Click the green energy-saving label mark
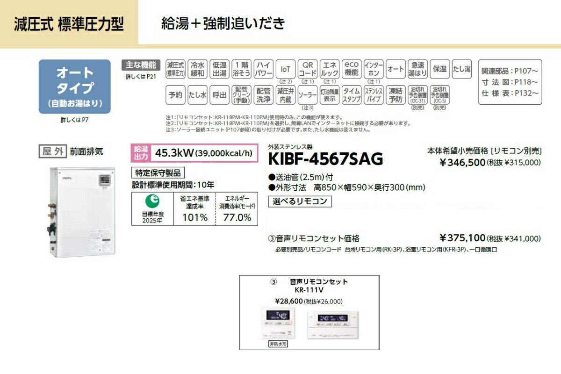Image resolution: width=561 pixels, height=374 pixels. point(152,201)
